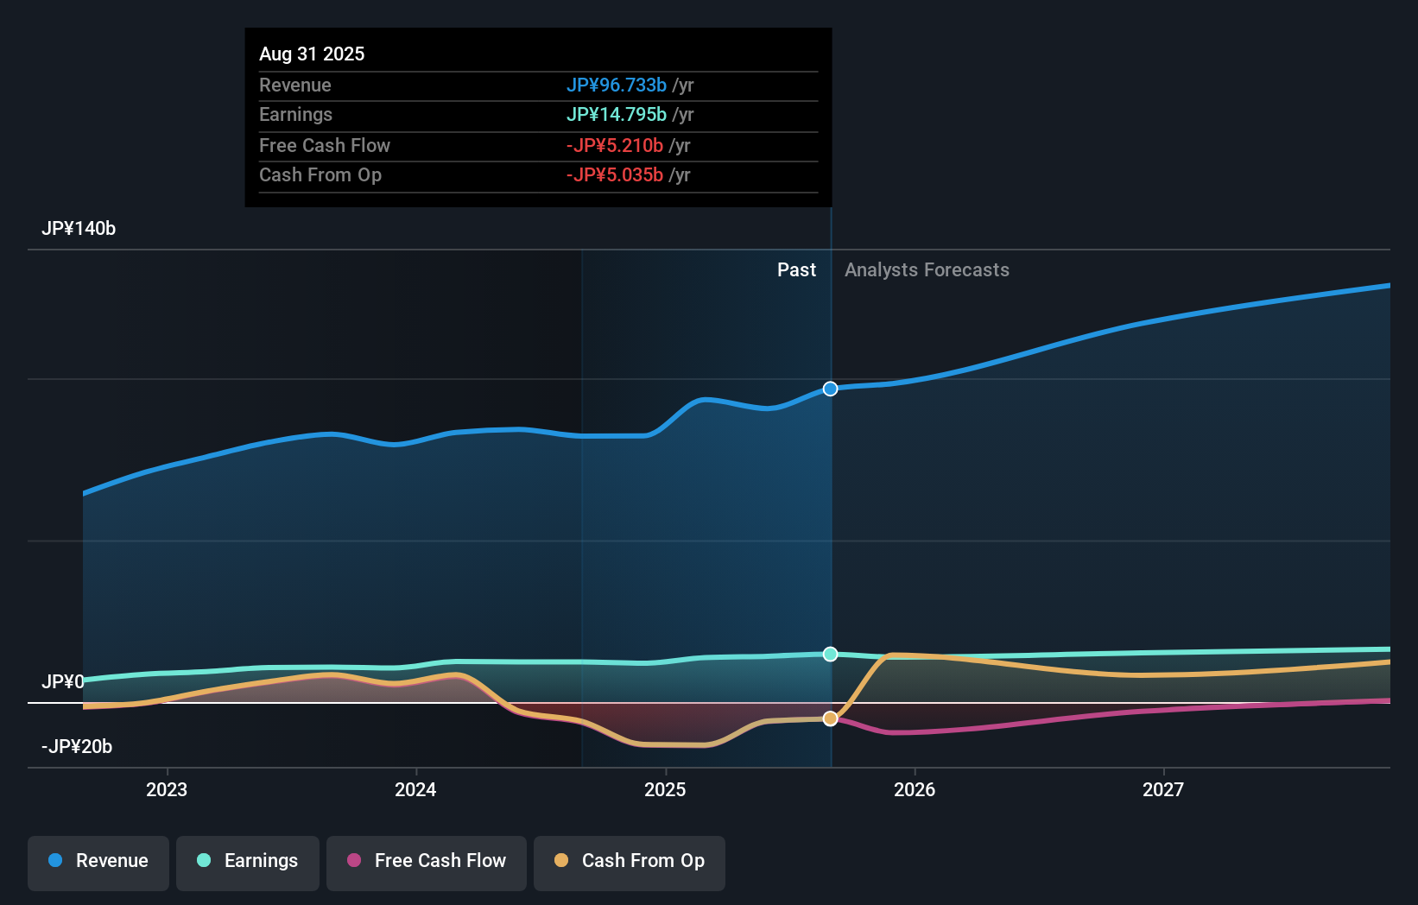Screen dimensions: 1418x905
Task: Select the Revenue data point marker on the chart
Action: pyautogui.click(x=830, y=389)
